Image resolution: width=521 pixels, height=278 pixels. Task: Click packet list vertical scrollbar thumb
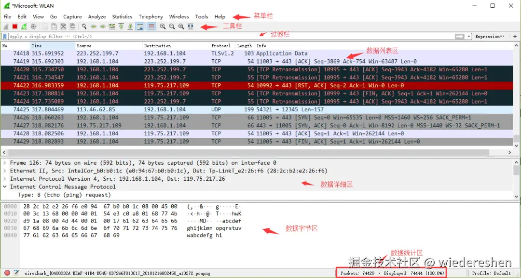(x=516, y=138)
